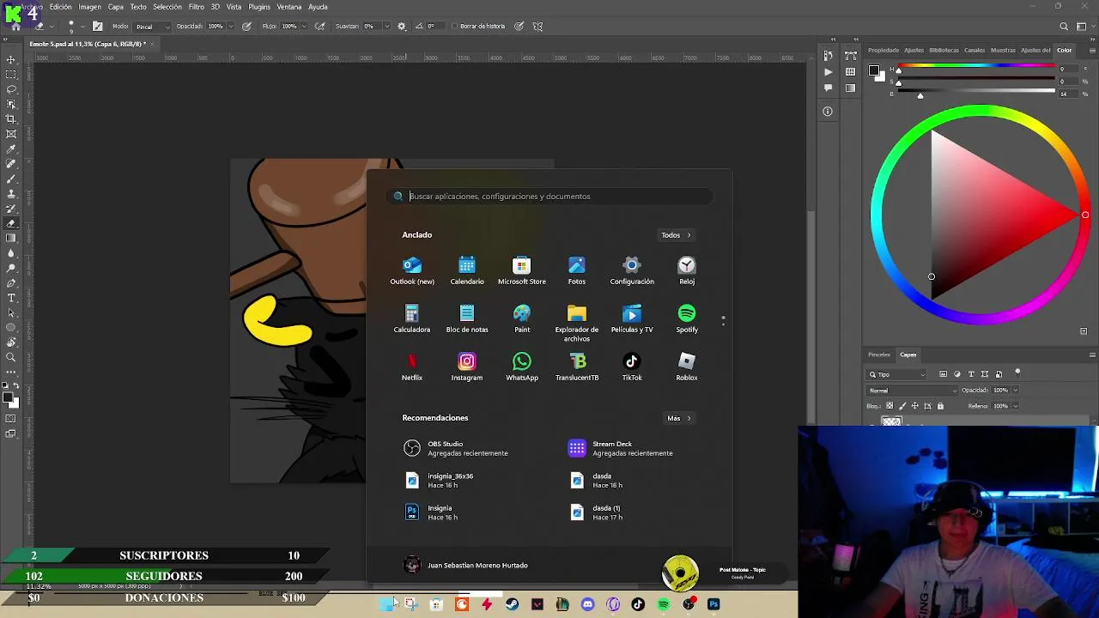Open the OBS Studio taskbar icon
Viewport: 1099px width, 618px height.
(689, 604)
